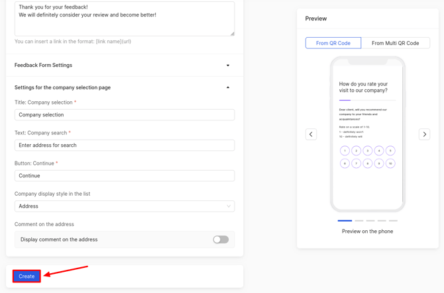The image size is (444, 293).
Task: Expand the Feedback Form Settings section
Action: (228, 65)
